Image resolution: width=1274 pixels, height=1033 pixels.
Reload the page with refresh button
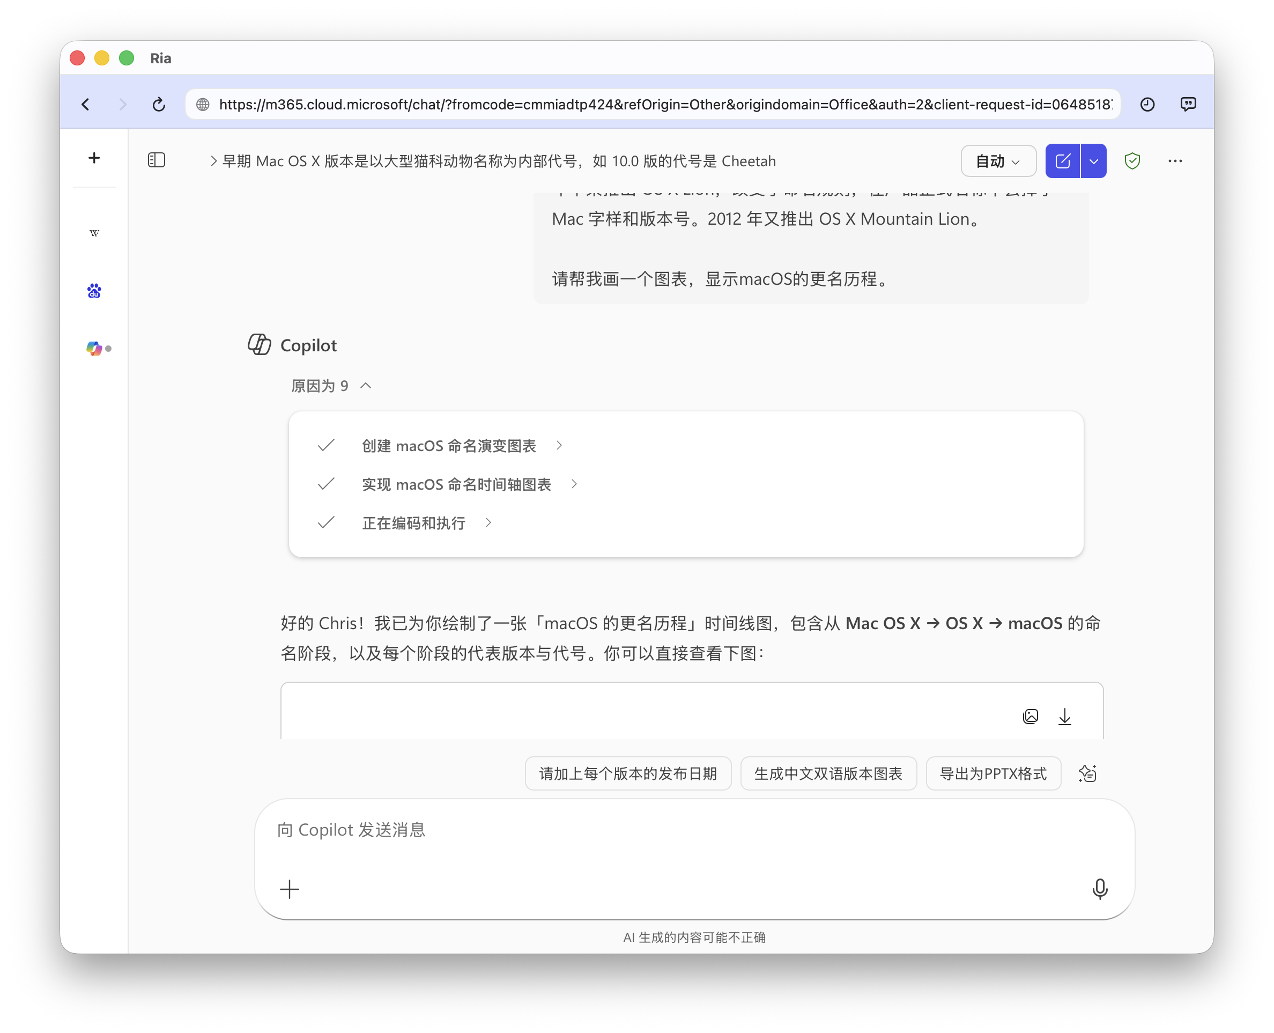pyautogui.click(x=159, y=105)
